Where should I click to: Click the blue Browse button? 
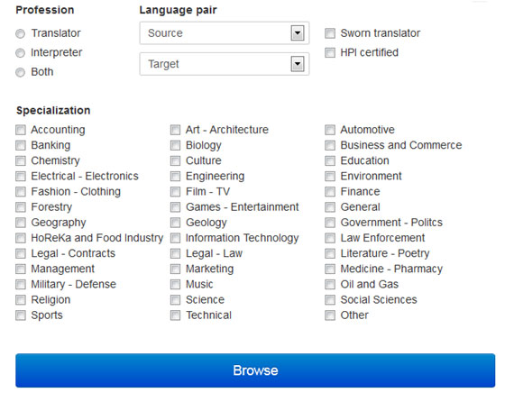tap(255, 370)
